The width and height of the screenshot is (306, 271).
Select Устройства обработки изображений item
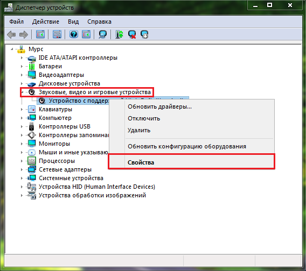click(x=92, y=195)
